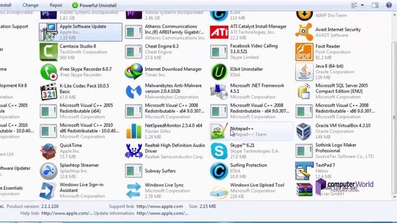Open the Support link http://www.apple.com
Viewport: 397px width, 223px height.
coord(159,206)
